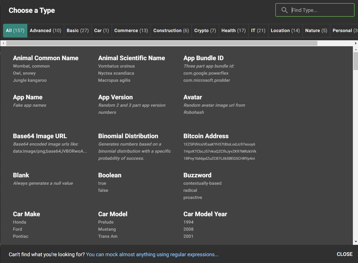Open the Health (17) tab
The image size is (358, 263).
coord(233,31)
